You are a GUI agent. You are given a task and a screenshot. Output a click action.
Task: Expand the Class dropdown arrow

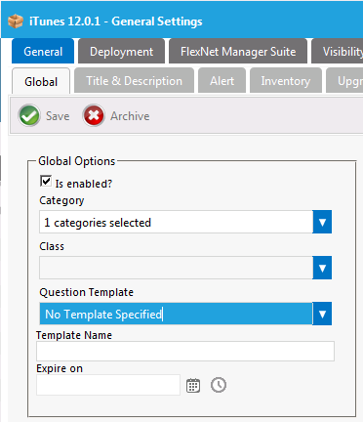tap(322, 268)
